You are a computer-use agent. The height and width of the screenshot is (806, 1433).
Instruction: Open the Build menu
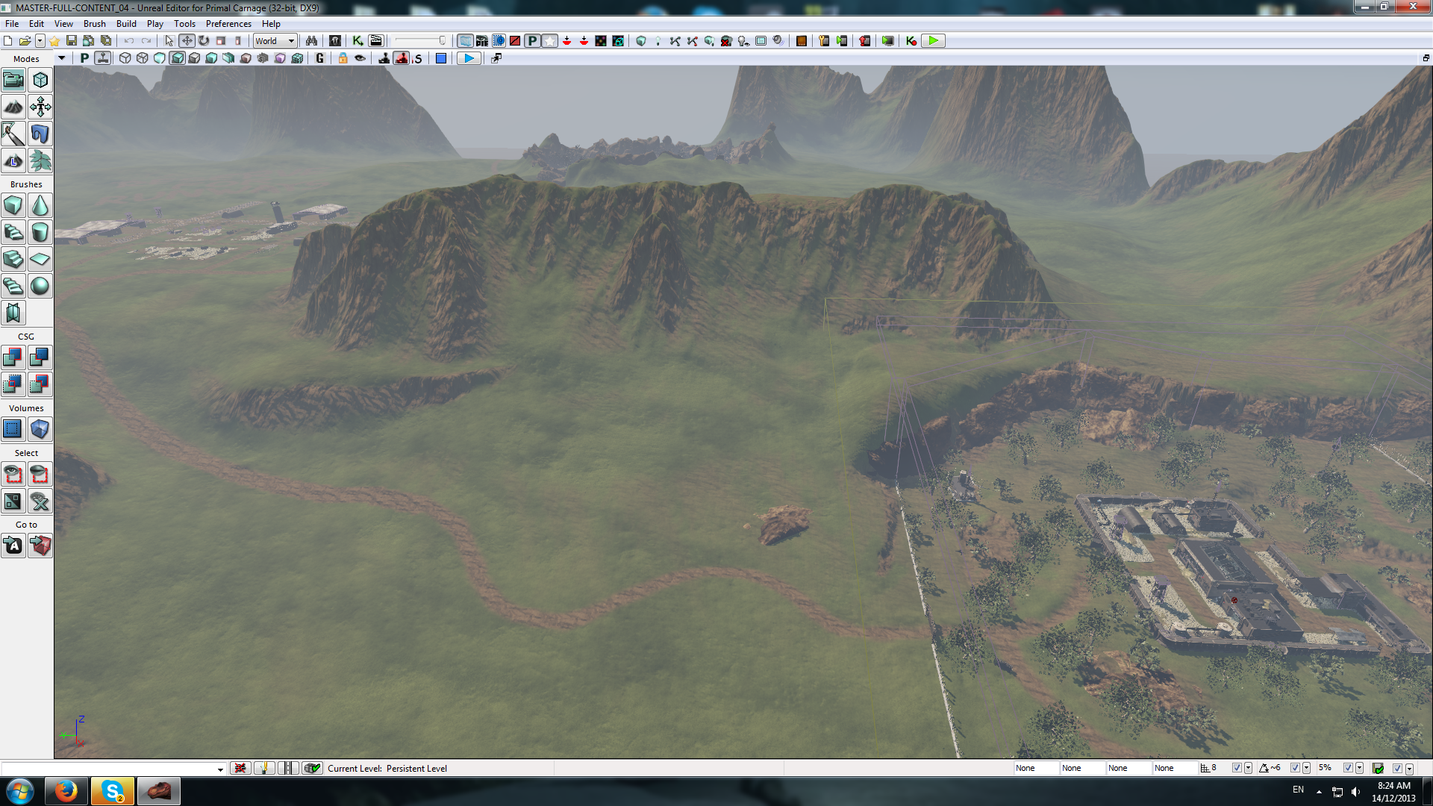pos(126,24)
